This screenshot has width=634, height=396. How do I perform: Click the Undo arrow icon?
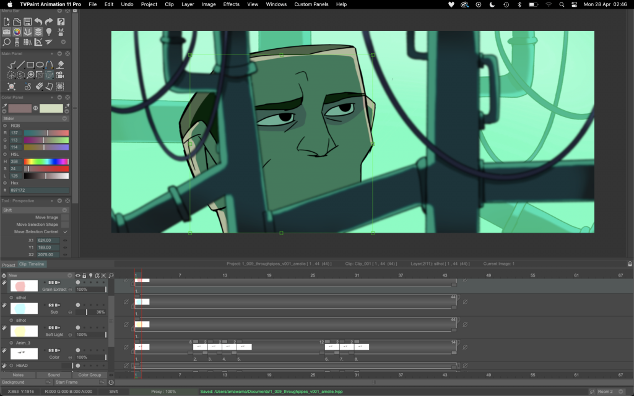(x=38, y=22)
